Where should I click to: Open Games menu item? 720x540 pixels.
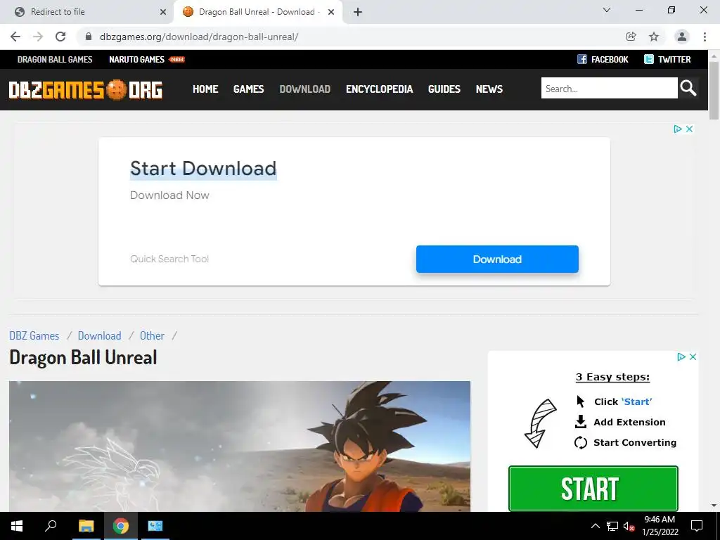(x=248, y=89)
